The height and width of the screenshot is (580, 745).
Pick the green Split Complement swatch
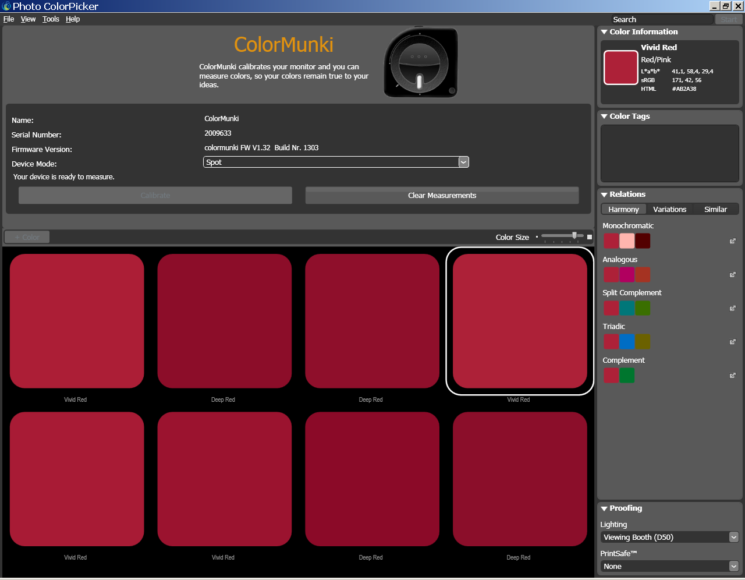643,308
